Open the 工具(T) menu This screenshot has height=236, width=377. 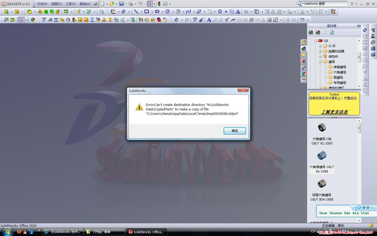pyautogui.click(x=70, y=4)
